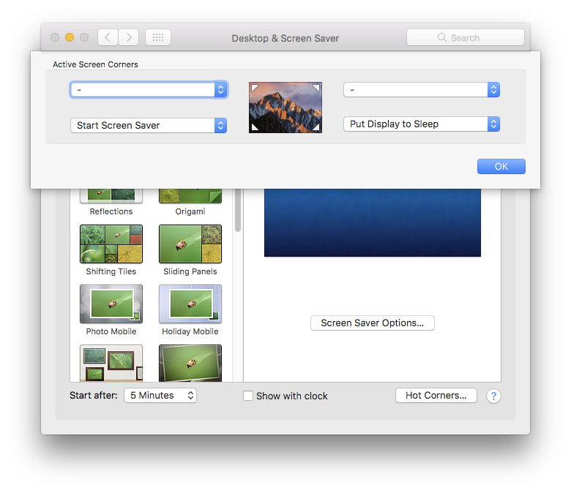Show all preferences grid icon
The height and width of the screenshot is (493, 571).
coord(158,37)
